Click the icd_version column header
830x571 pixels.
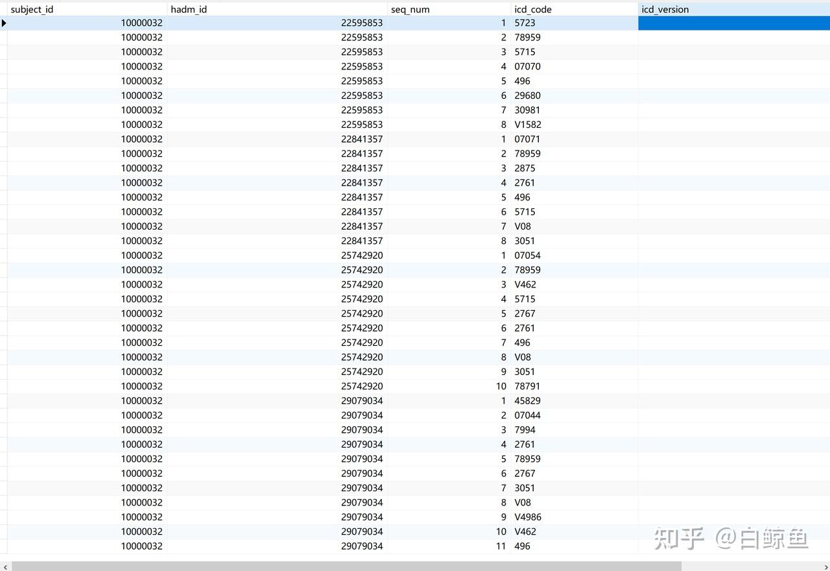pyautogui.click(x=734, y=9)
